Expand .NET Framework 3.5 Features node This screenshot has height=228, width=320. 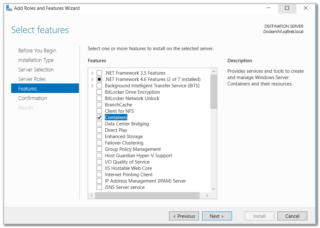click(x=92, y=73)
